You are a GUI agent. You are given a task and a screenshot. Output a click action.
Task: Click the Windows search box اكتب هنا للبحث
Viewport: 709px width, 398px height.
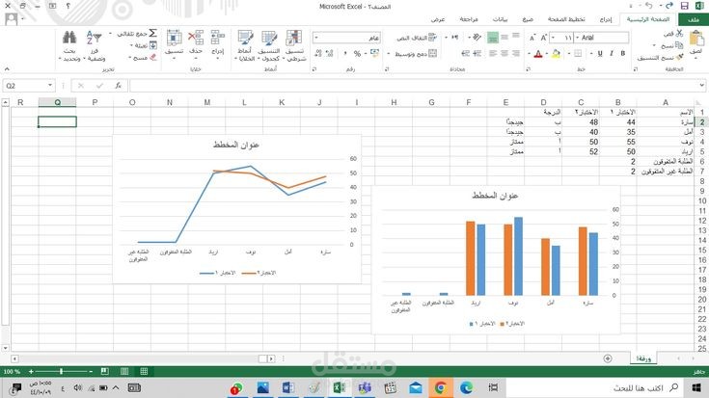click(x=596, y=388)
